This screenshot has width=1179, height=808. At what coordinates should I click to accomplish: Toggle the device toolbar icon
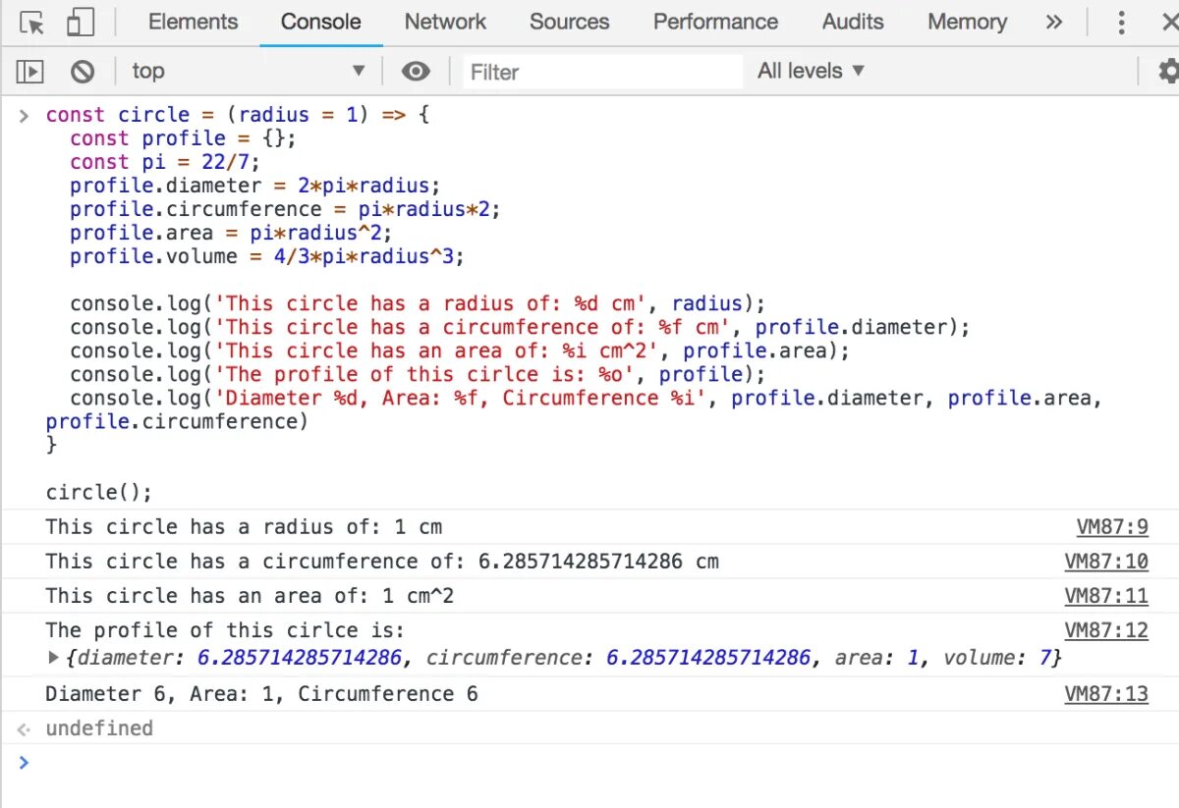click(x=81, y=23)
